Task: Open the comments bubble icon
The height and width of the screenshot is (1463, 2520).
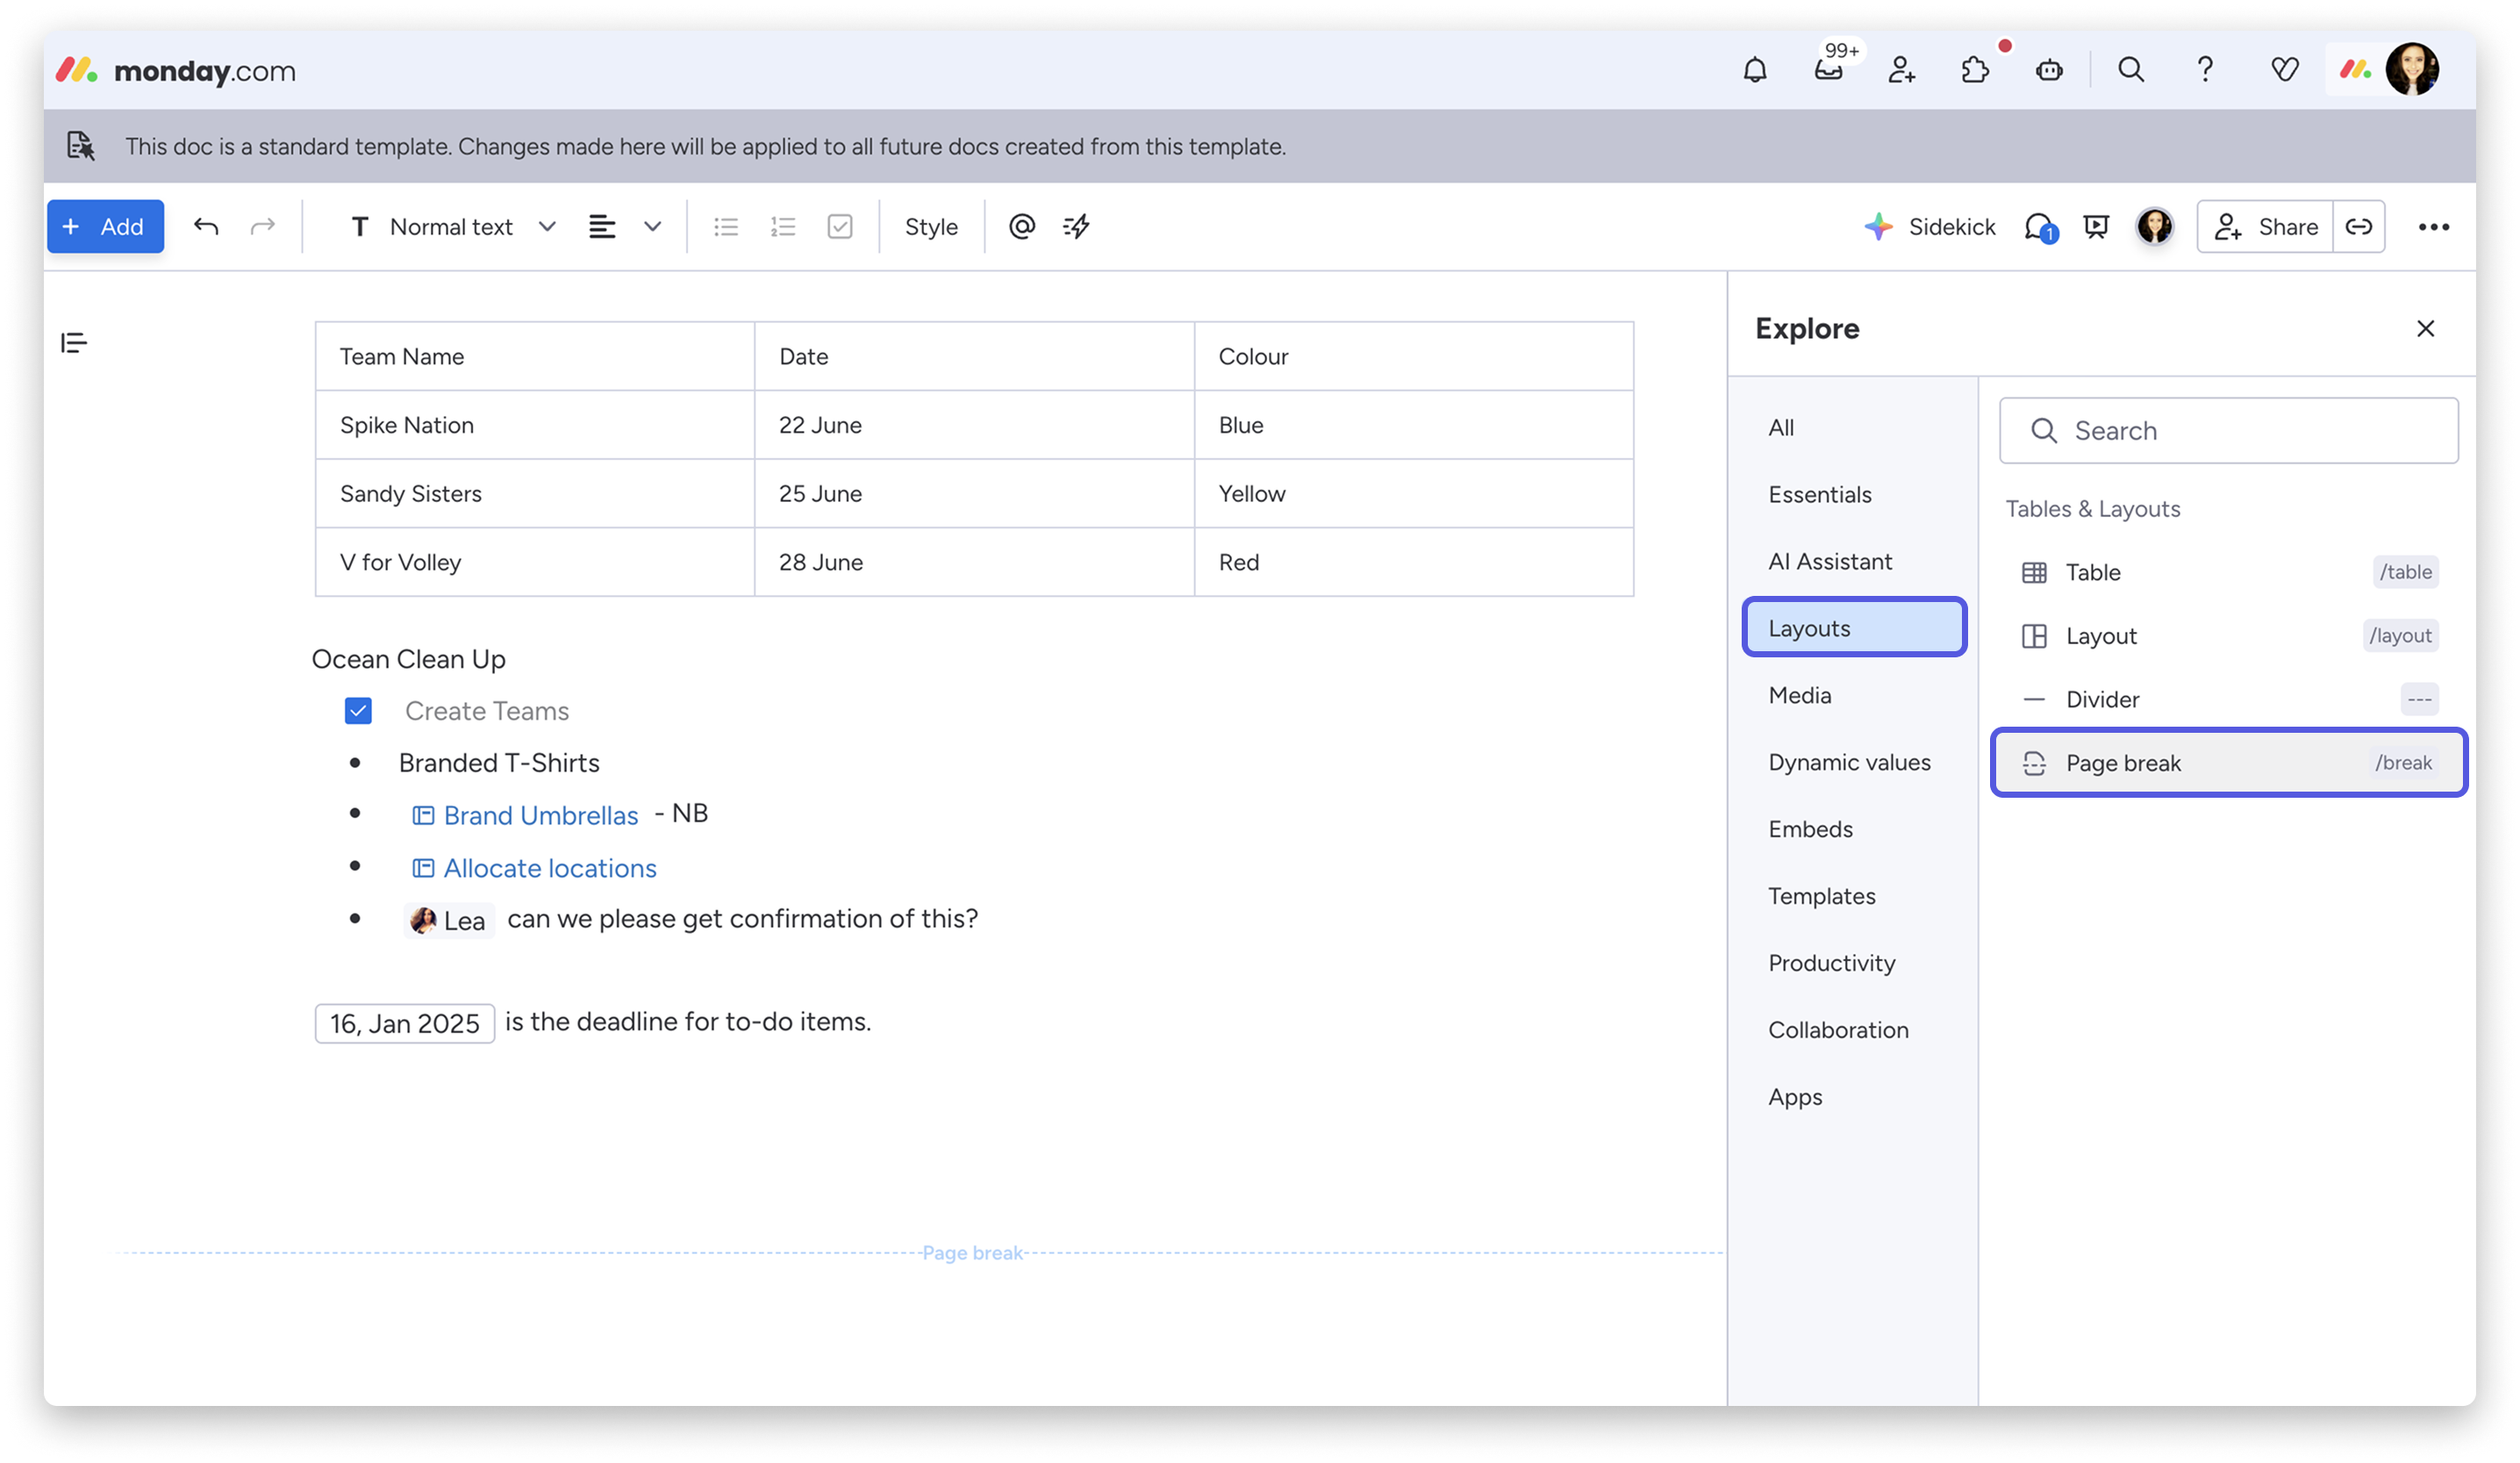Action: 2038,227
